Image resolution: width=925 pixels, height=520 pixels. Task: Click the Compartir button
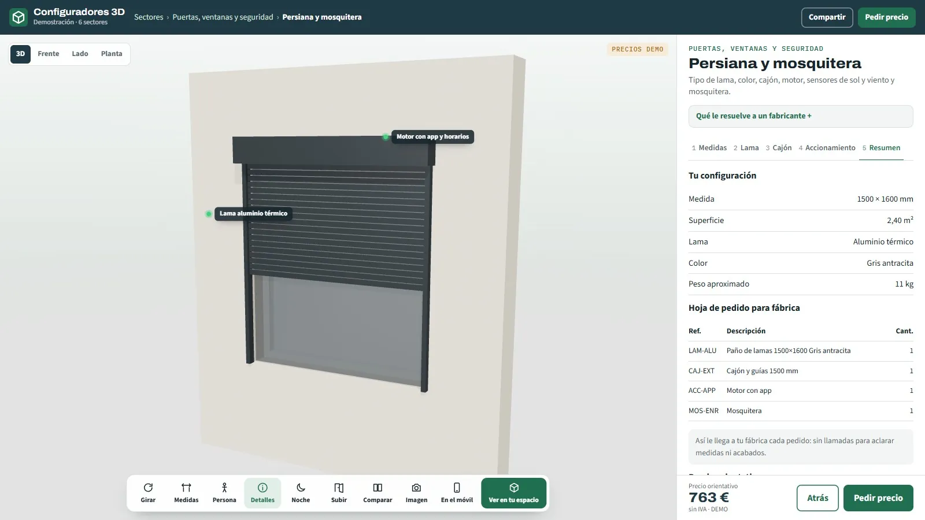point(827,17)
